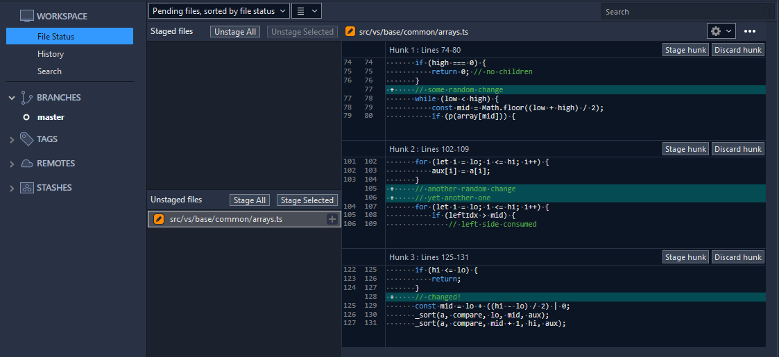779x357 pixels.
Task: Click Unstage Selected button
Action: pyautogui.click(x=302, y=31)
